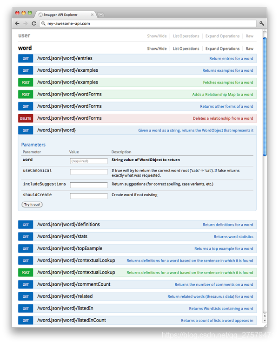Viewport: 279px width, 344px height.
Task: Open Raw link for word section
Action: [x=249, y=48]
